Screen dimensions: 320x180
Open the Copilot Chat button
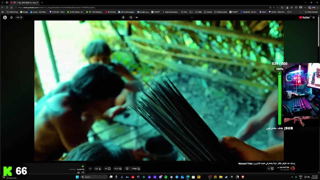tap(312, 7)
